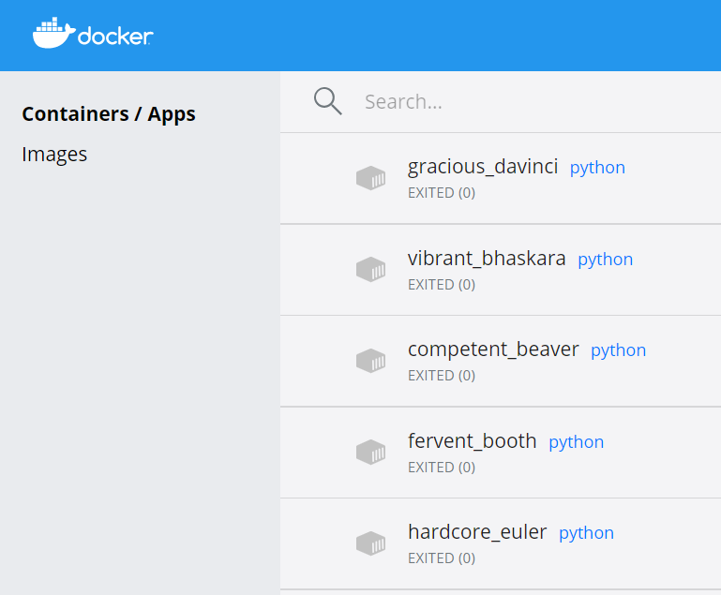
Task: Open the python image link for hardcore_euler
Action: click(x=586, y=534)
